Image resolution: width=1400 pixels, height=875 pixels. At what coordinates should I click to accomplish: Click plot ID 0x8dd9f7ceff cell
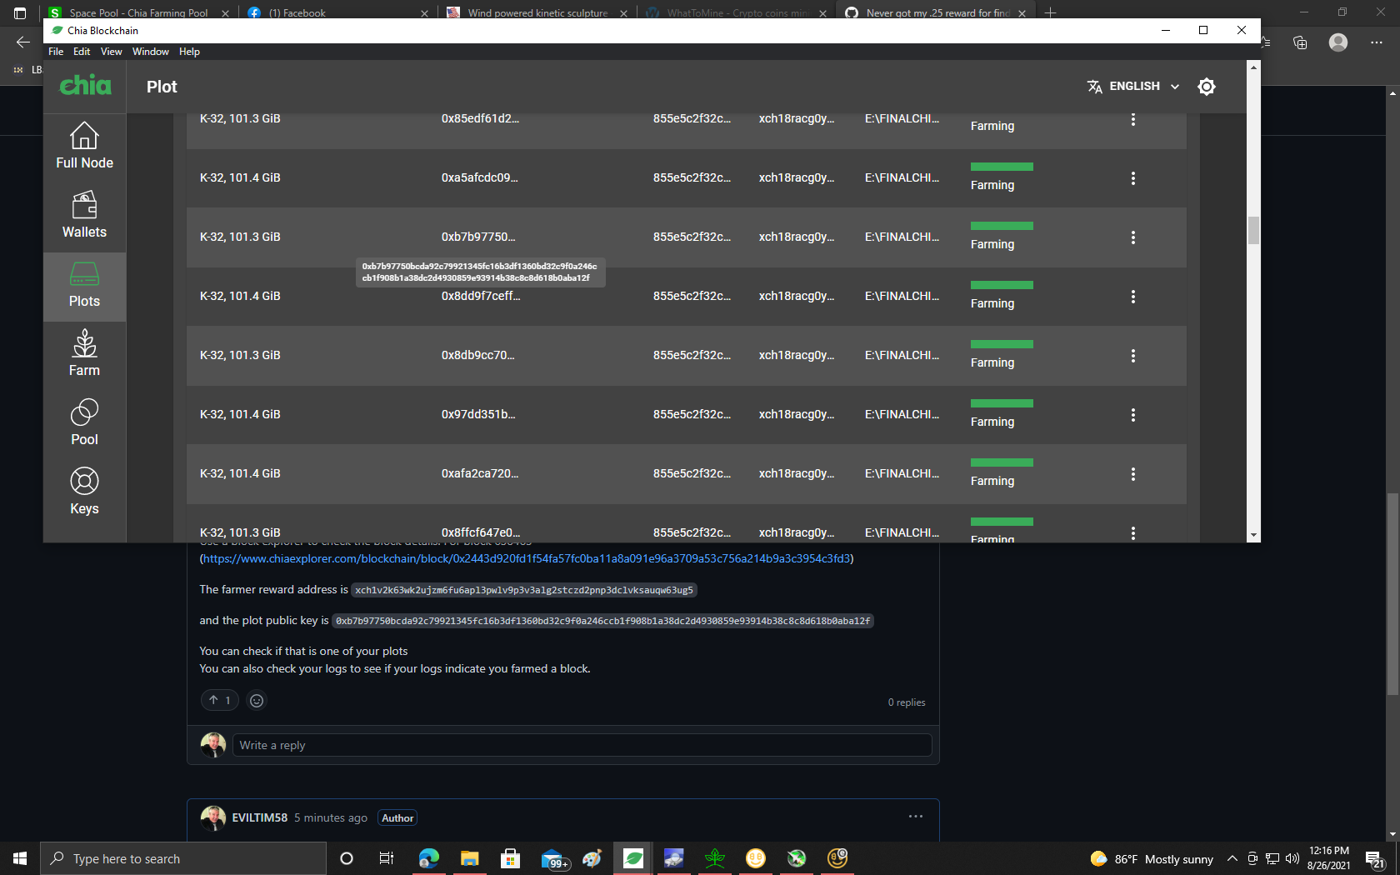pyautogui.click(x=481, y=297)
